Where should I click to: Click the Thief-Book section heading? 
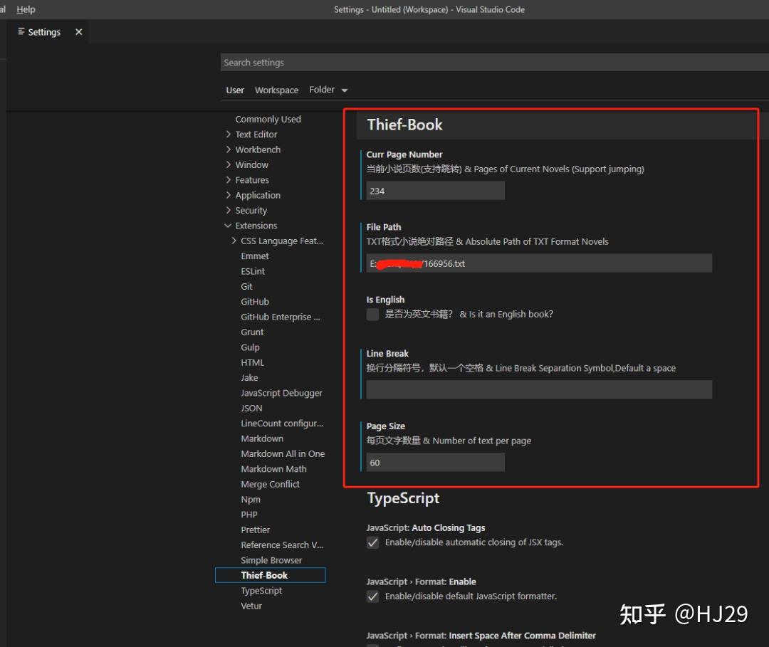(x=404, y=125)
